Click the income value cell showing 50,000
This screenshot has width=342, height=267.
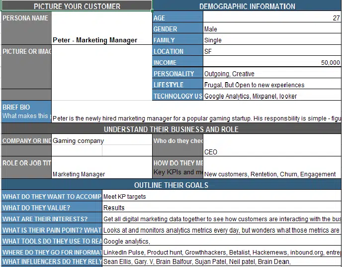click(272, 63)
